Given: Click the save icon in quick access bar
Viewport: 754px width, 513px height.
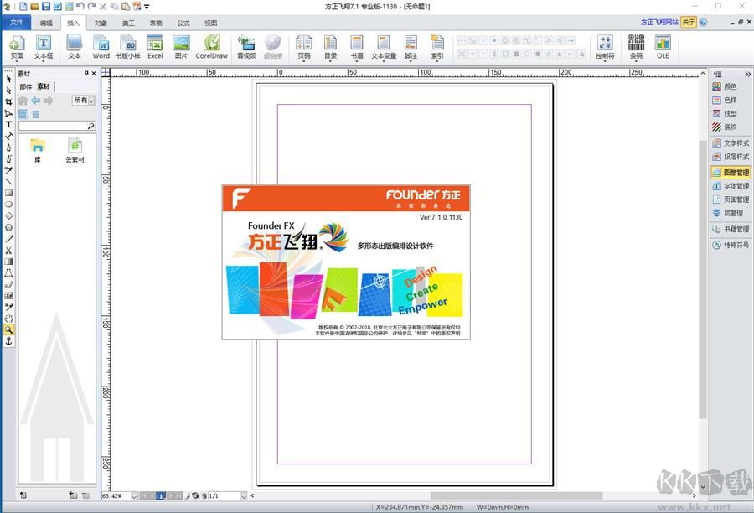Looking at the screenshot, I should (x=46, y=6).
